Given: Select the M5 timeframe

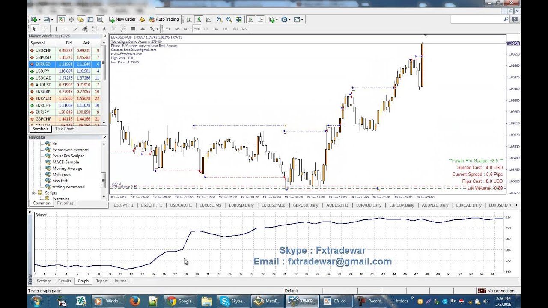Looking at the screenshot, I should (x=177, y=29).
